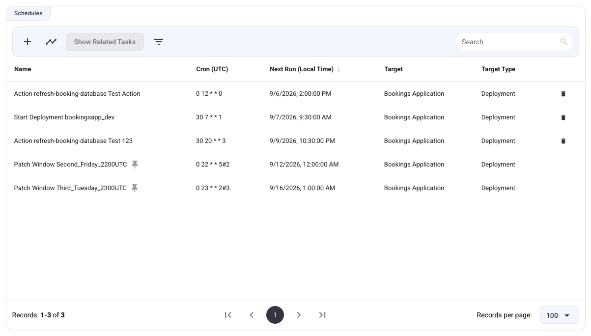Open Records per page dropdown

click(x=559, y=315)
